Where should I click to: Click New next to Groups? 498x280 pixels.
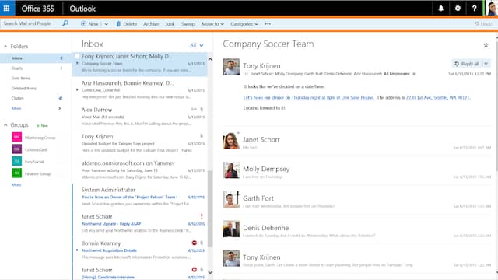(x=43, y=126)
